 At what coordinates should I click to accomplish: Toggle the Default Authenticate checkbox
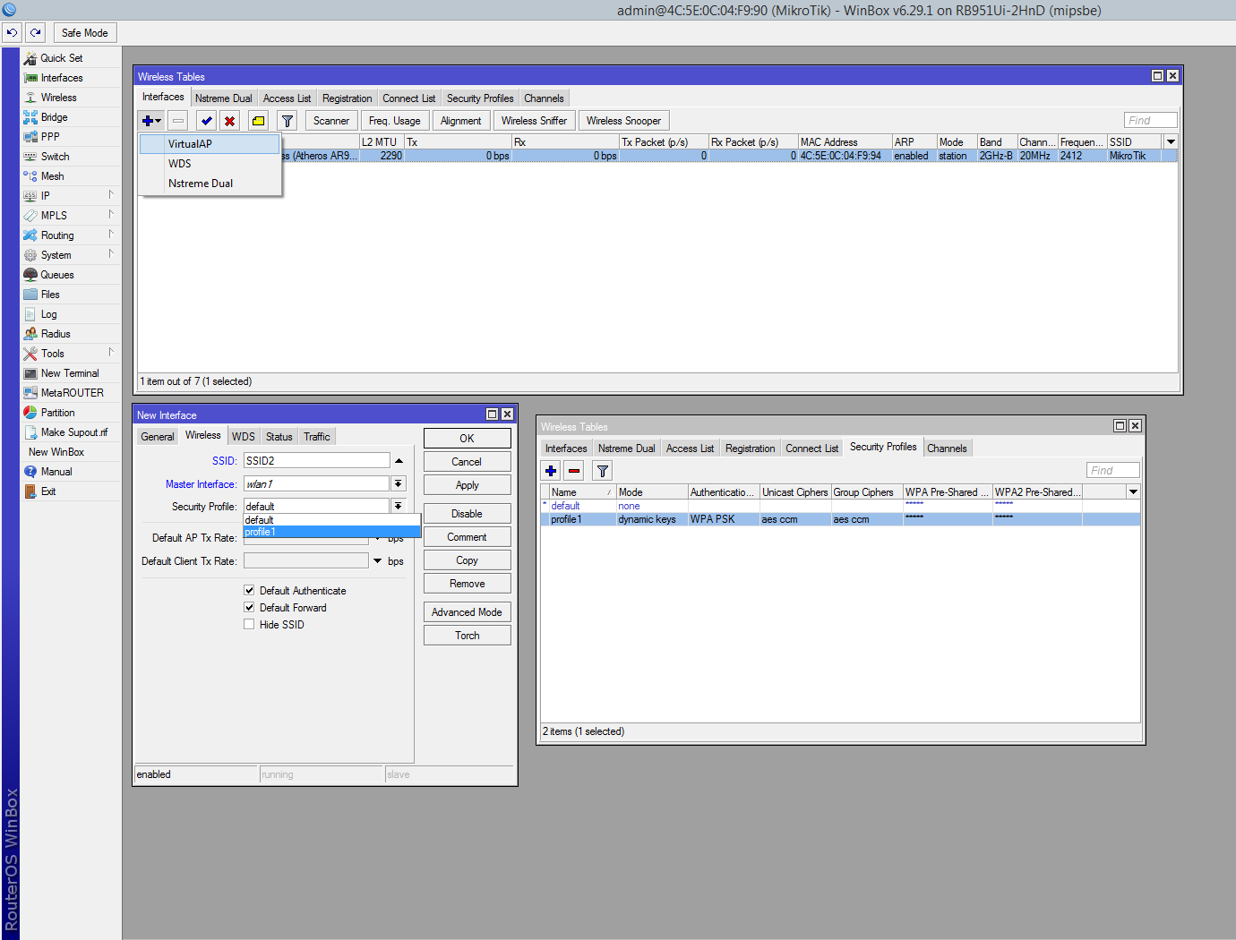[249, 590]
